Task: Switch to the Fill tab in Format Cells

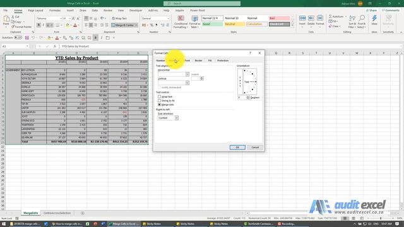Action: coord(210,61)
